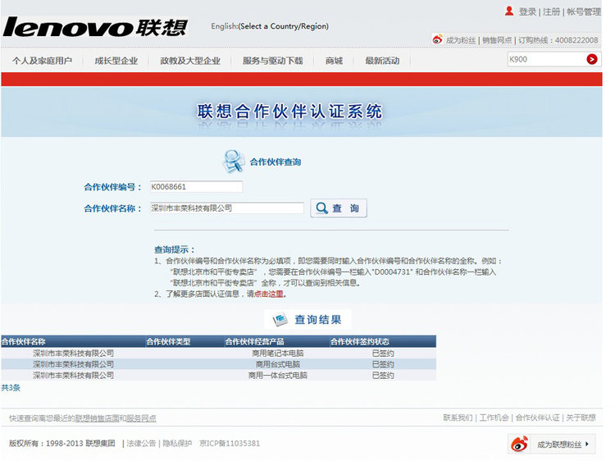Click the magnifier 合作伙伴查询 icon

[233, 162]
